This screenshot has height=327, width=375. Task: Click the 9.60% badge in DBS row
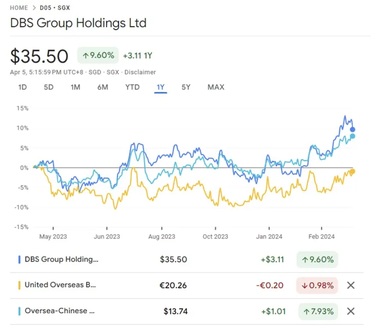(x=317, y=259)
